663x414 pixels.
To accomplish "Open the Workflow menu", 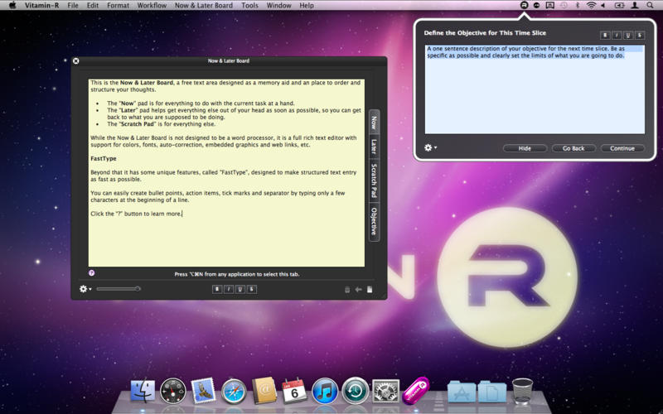I will point(152,5).
